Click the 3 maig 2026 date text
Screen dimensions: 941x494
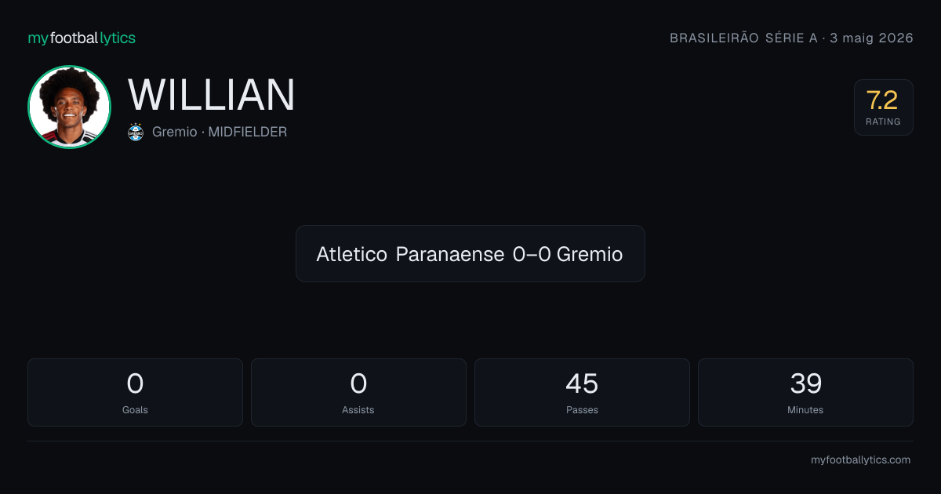coord(871,38)
